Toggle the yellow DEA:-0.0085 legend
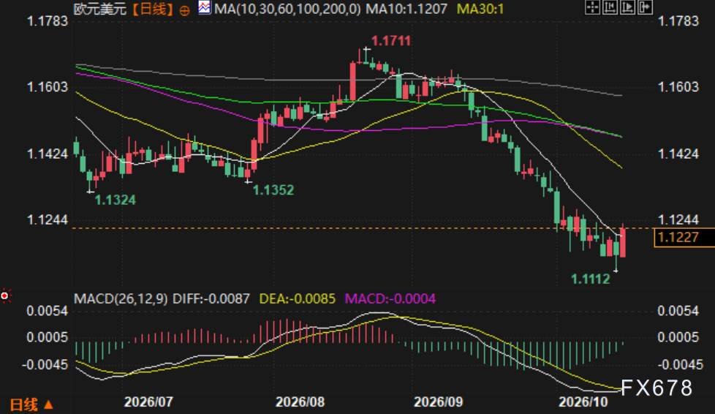The image size is (715, 414). click(x=298, y=299)
